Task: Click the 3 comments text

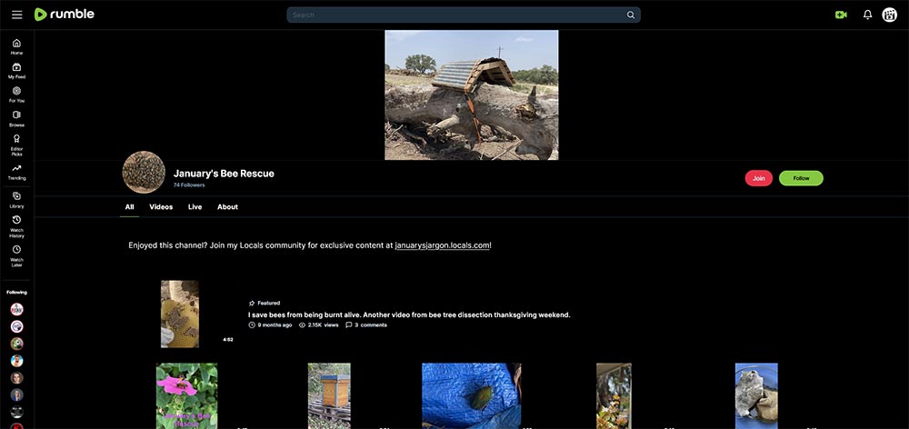Action: [x=371, y=325]
